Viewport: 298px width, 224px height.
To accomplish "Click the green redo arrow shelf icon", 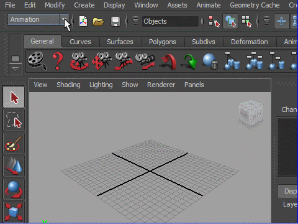I will 189,62.
